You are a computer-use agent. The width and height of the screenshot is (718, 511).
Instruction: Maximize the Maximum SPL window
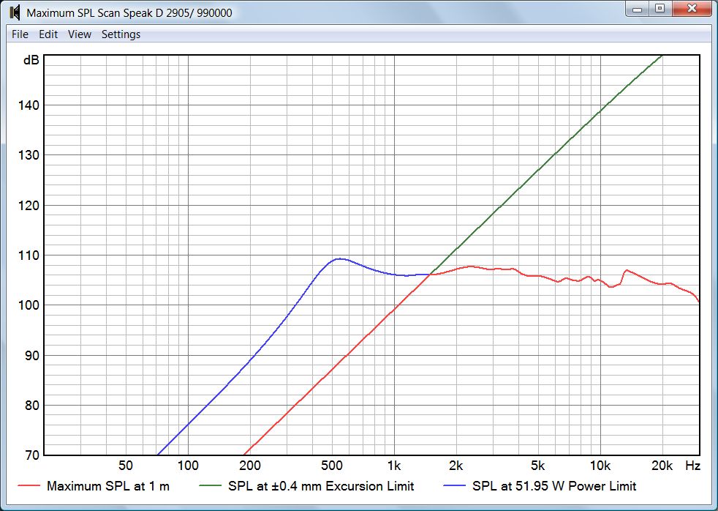click(660, 9)
